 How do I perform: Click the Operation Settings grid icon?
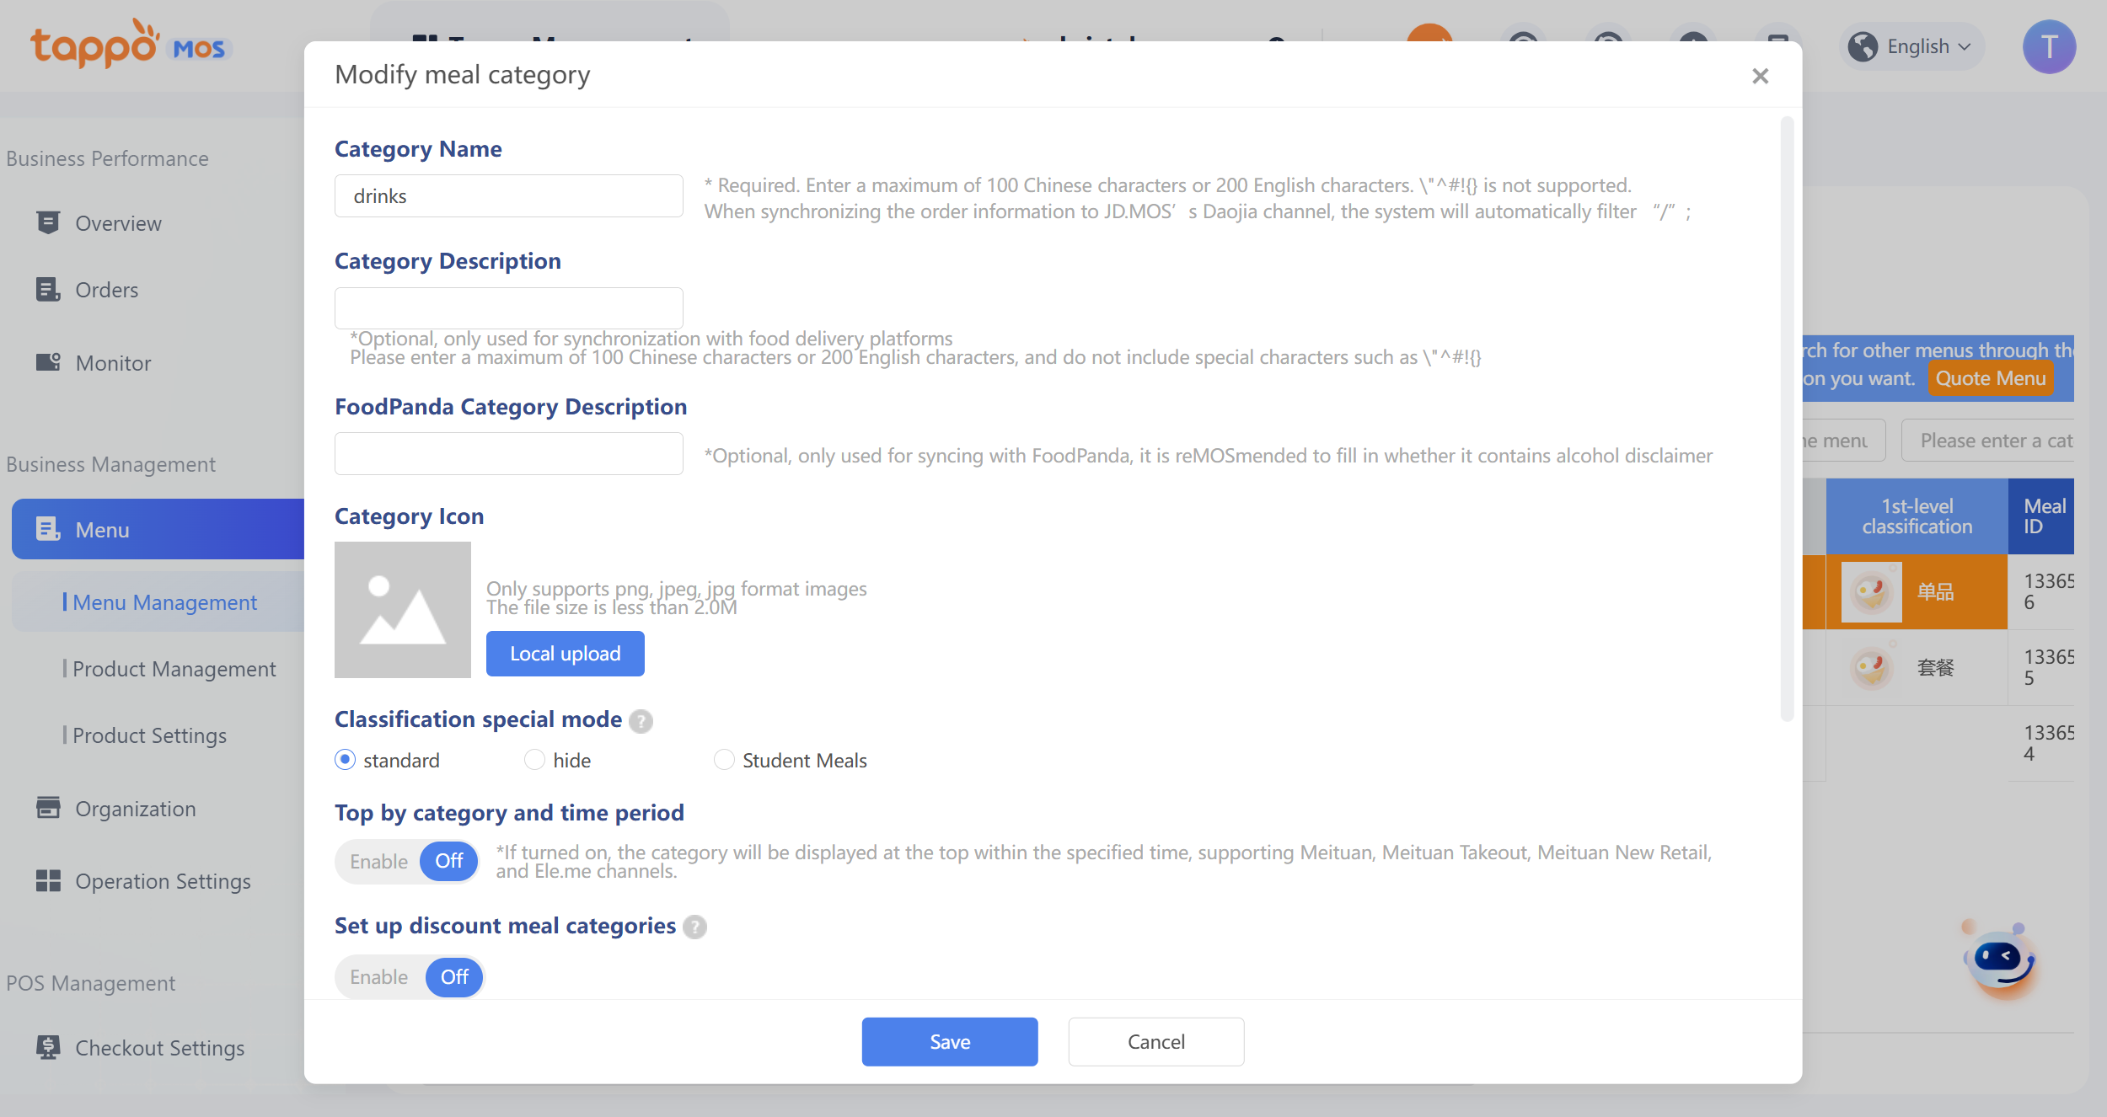(x=48, y=880)
